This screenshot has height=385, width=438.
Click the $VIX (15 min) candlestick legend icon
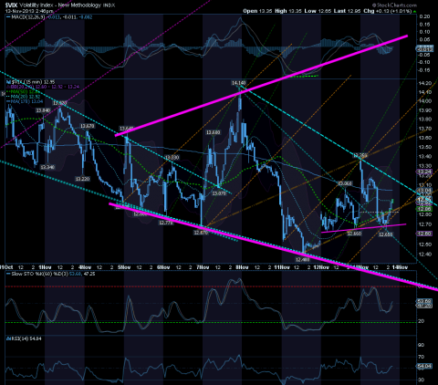click(x=8, y=82)
